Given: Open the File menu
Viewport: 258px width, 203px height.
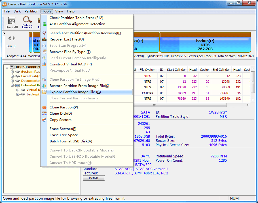Looking at the screenshot, I should coord(7,11).
